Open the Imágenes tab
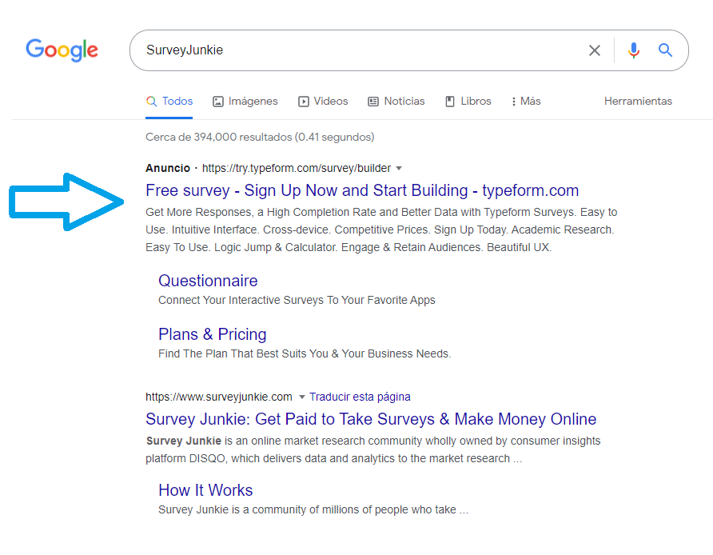Screen dimensions: 713x555 pos(245,101)
